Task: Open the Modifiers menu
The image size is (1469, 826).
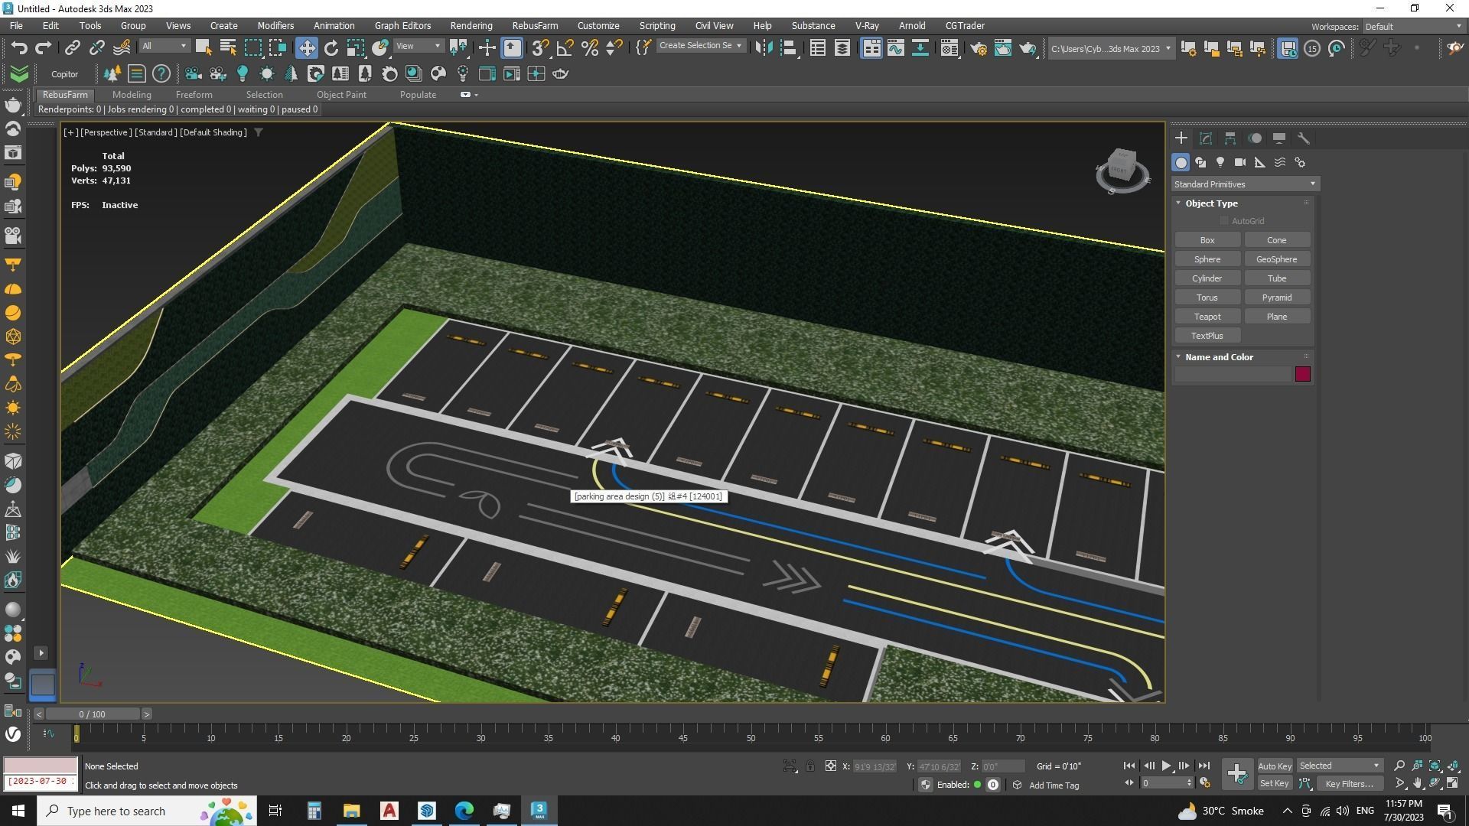Action: point(275,25)
